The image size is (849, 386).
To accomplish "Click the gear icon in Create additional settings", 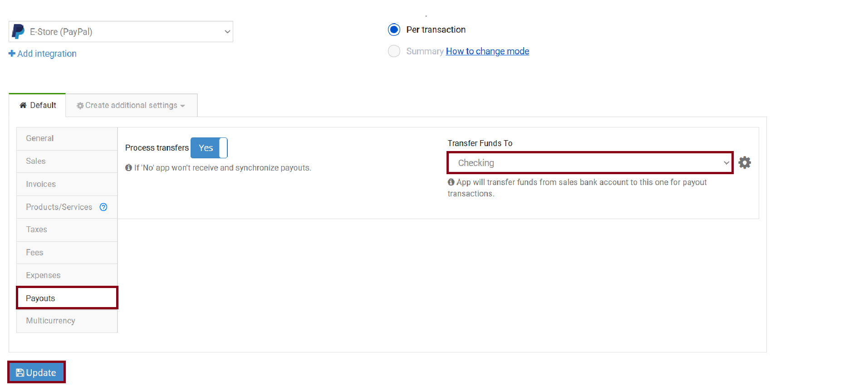I will [80, 105].
